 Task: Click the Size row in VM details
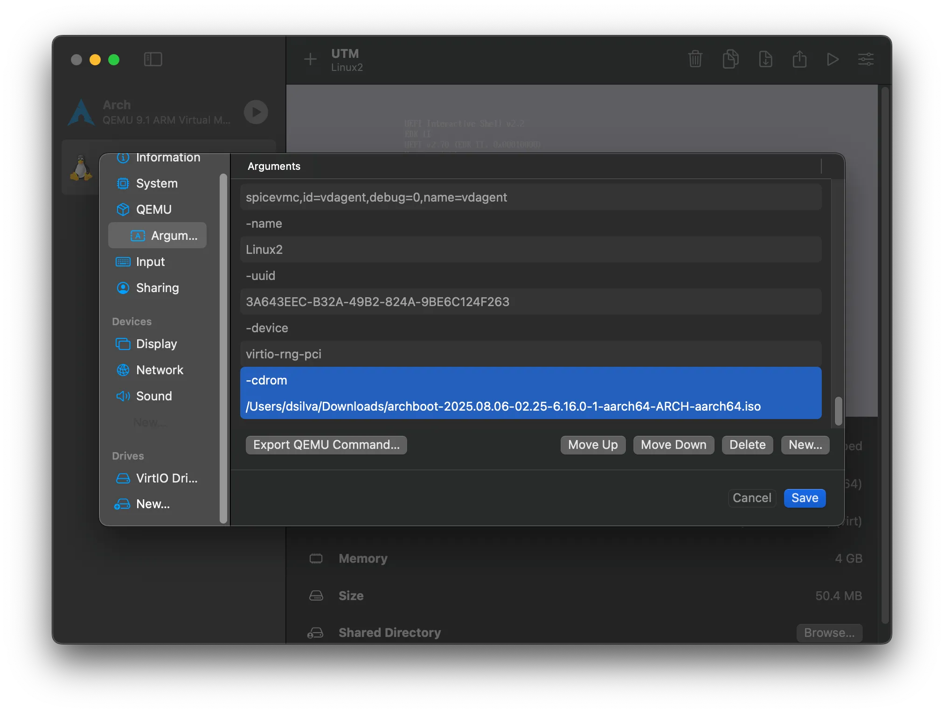coord(586,596)
